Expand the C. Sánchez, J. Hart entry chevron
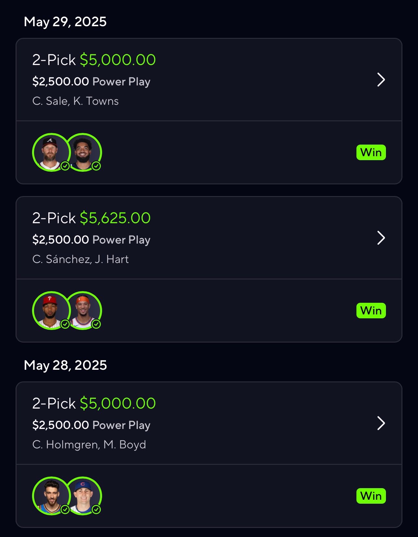This screenshot has width=418, height=537. coord(381,238)
